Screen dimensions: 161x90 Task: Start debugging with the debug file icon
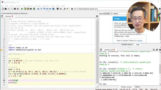[38, 9]
